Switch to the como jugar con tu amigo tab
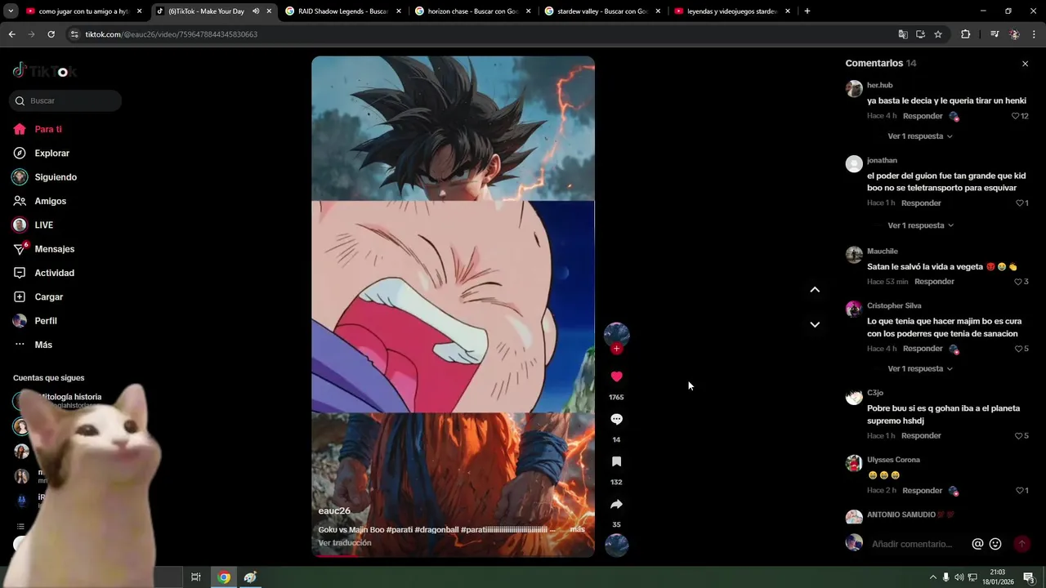 (x=84, y=11)
